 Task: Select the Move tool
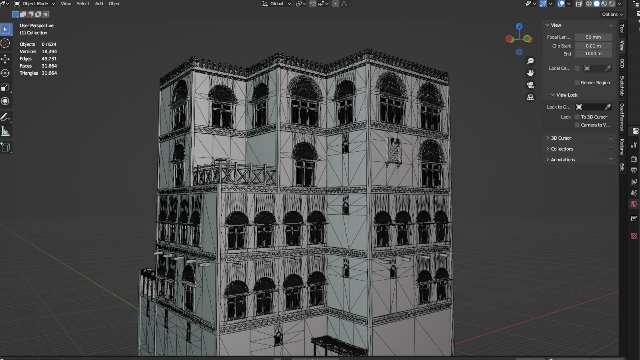(x=5, y=59)
